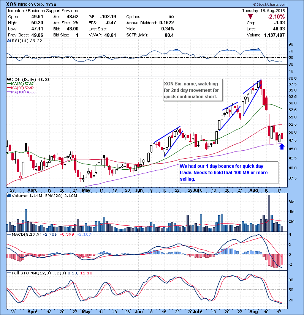The height and width of the screenshot is (315, 304).
Task: Click the Options value no
Action: point(171,17)
